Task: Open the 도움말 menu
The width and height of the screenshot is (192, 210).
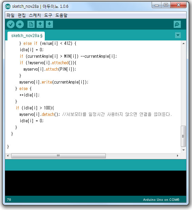Action: pos(61,15)
